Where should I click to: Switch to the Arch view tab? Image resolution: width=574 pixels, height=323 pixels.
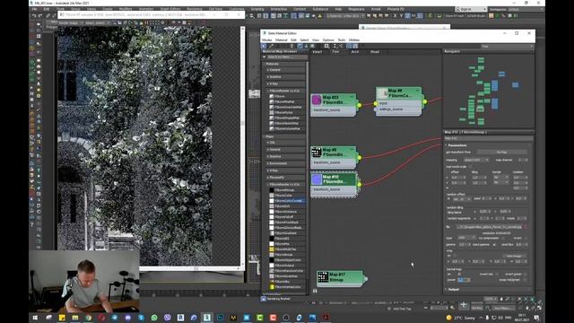pos(355,52)
